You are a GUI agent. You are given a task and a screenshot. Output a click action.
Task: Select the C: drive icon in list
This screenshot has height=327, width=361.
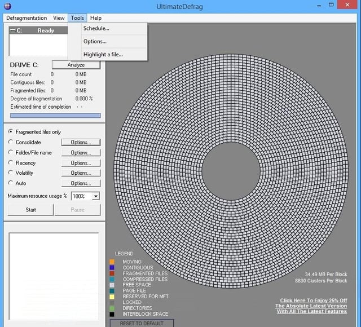[x=13, y=30]
